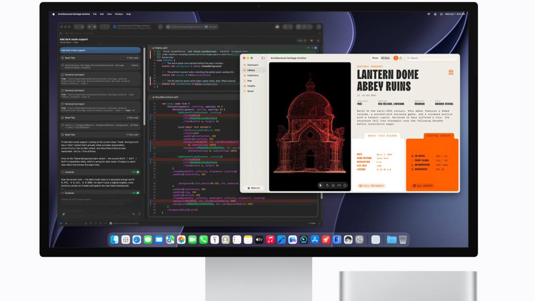This screenshot has width=535, height=301.
Task: Open the more options ellipsis in Xcode
Action: pyautogui.click(x=318, y=40)
